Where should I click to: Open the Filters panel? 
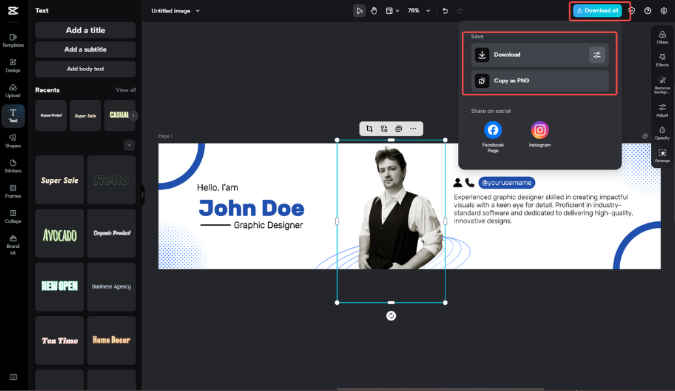click(x=662, y=38)
